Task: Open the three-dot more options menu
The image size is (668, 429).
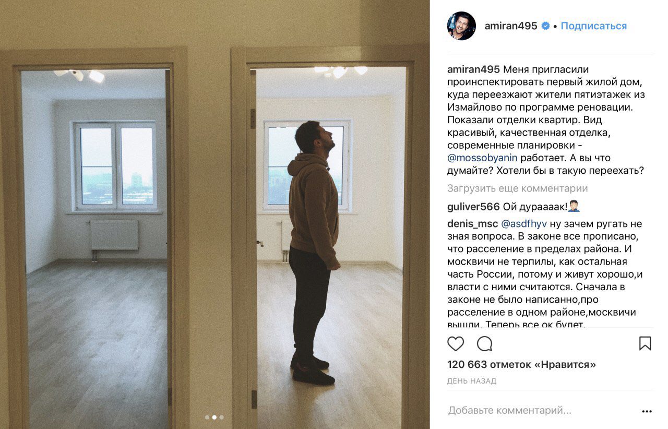Action: [x=647, y=411]
